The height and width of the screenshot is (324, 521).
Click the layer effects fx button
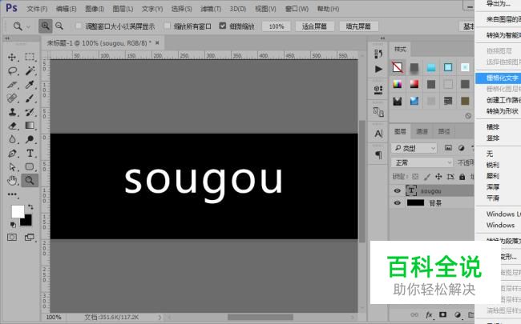[429, 314]
